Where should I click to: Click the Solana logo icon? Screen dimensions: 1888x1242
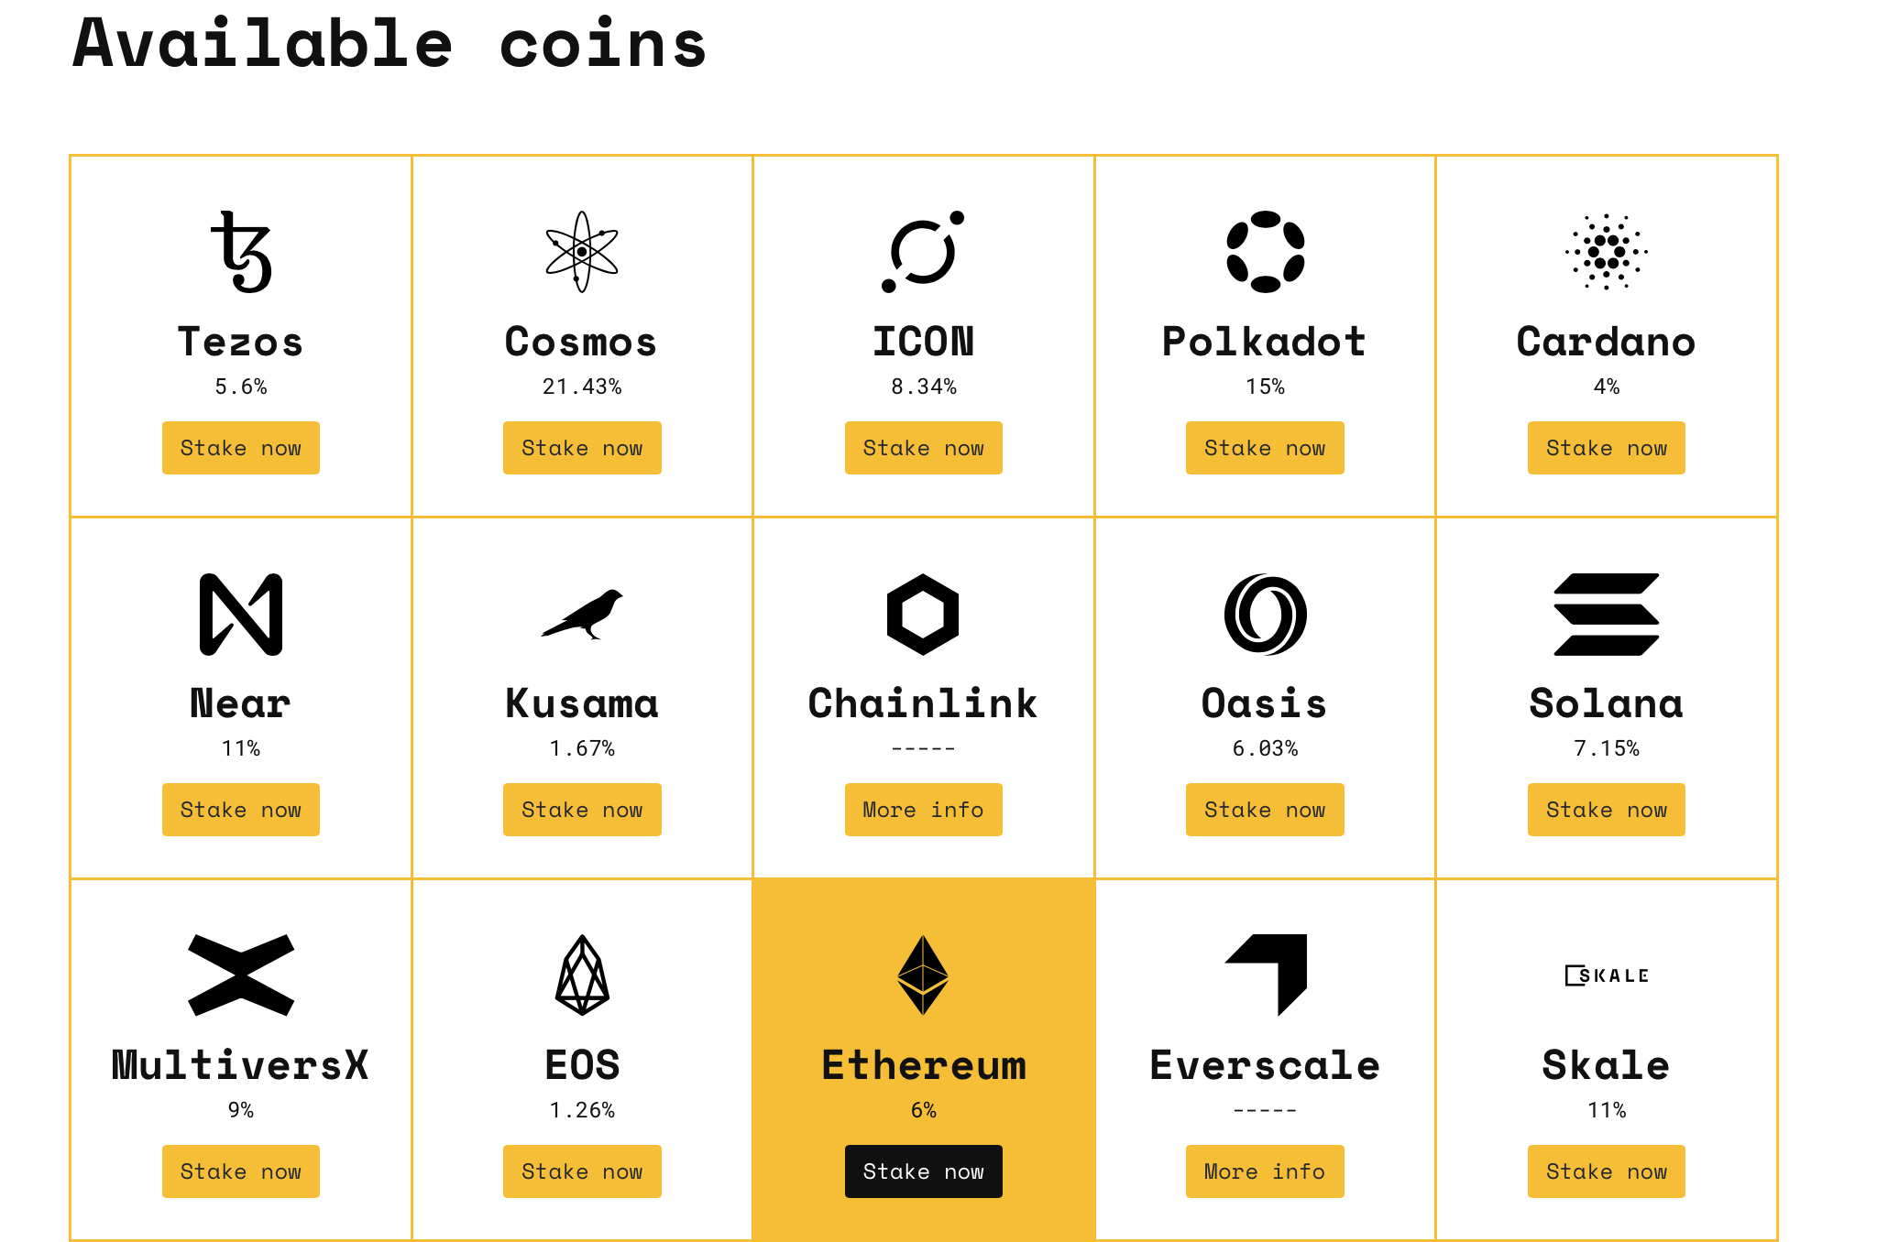coord(1606,614)
